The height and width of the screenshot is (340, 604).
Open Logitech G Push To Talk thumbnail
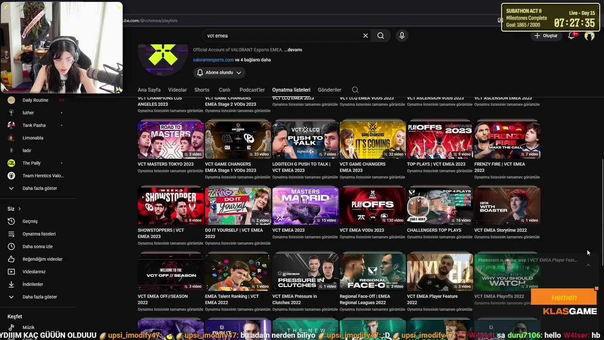305,140
